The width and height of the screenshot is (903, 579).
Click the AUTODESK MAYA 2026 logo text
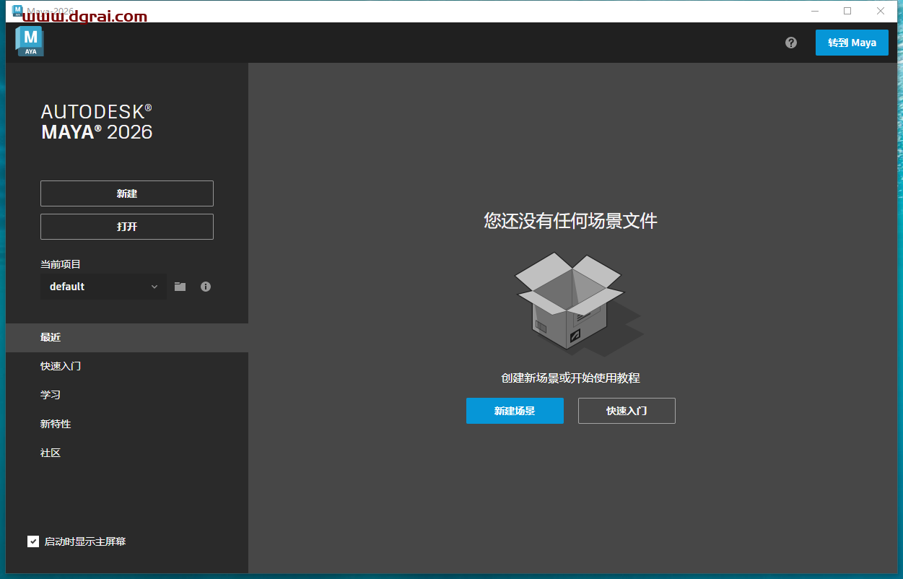(x=97, y=122)
